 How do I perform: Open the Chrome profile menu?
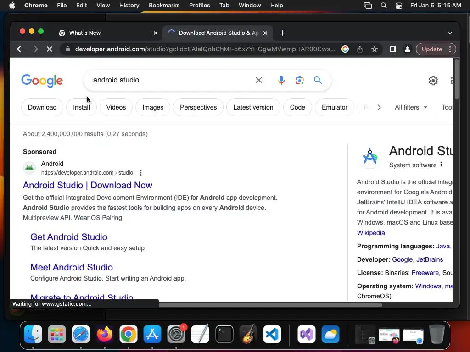(x=408, y=49)
